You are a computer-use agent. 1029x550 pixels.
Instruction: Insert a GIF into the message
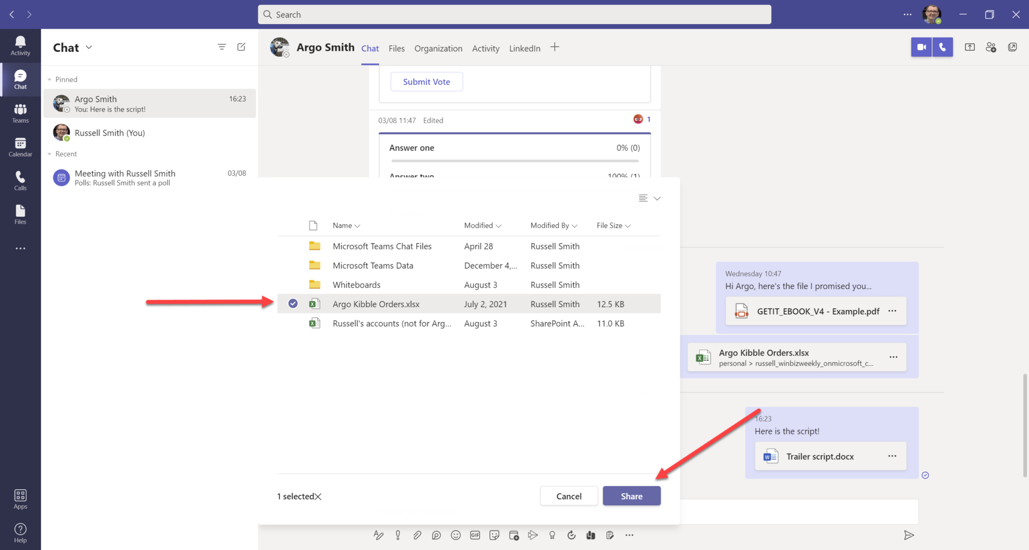tap(475, 535)
